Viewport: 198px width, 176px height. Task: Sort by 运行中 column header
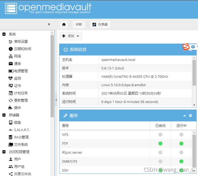pos(181,126)
